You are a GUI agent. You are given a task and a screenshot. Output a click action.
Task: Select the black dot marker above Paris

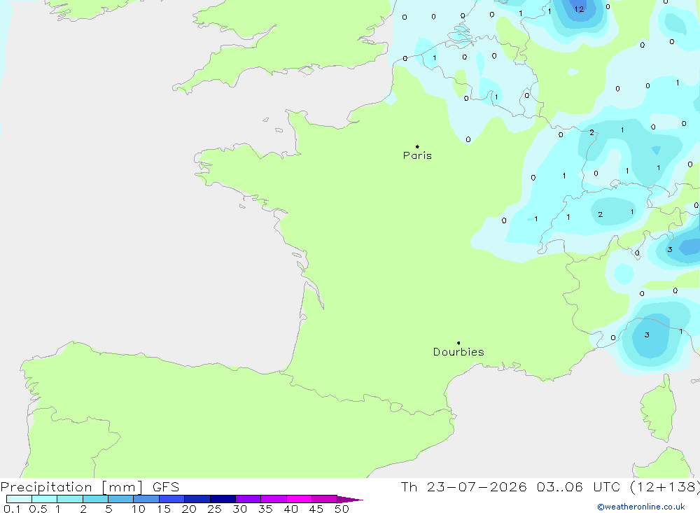coord(417,146)
